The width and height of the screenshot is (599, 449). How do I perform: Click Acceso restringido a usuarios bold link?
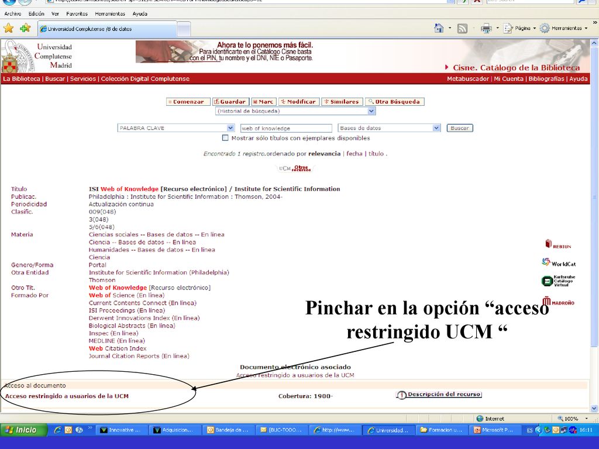(x=67, y=396)
